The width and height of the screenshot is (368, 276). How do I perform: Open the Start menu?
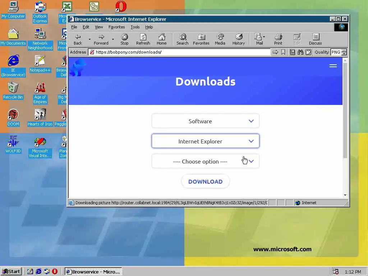tap(11, 272)
